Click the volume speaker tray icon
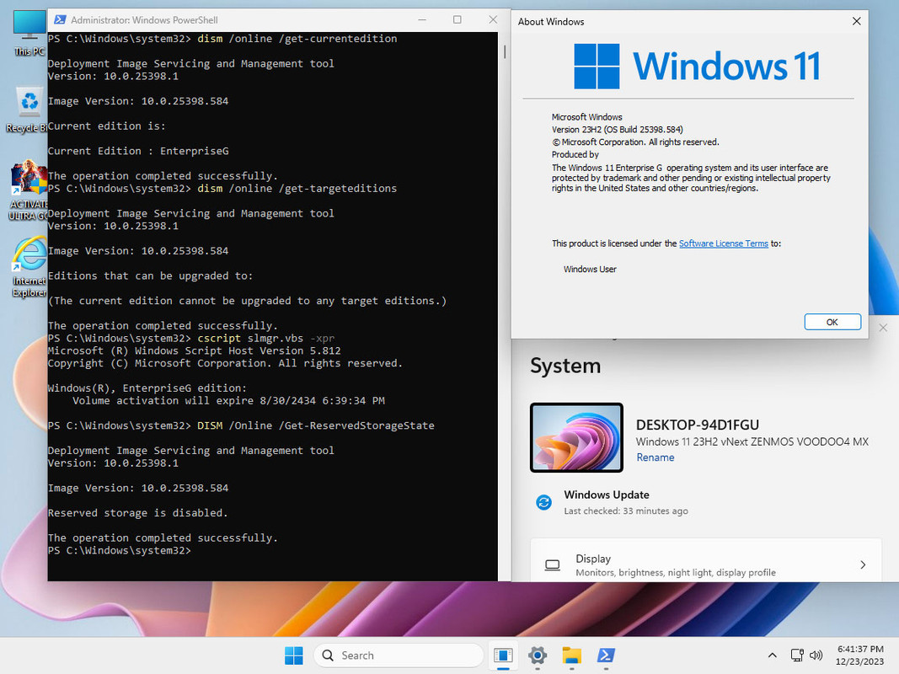 [816, 655]
